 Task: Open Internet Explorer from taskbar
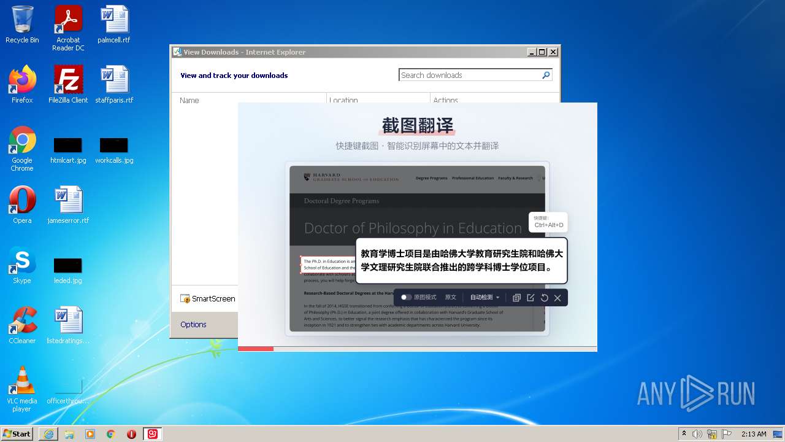coord(48,434)
